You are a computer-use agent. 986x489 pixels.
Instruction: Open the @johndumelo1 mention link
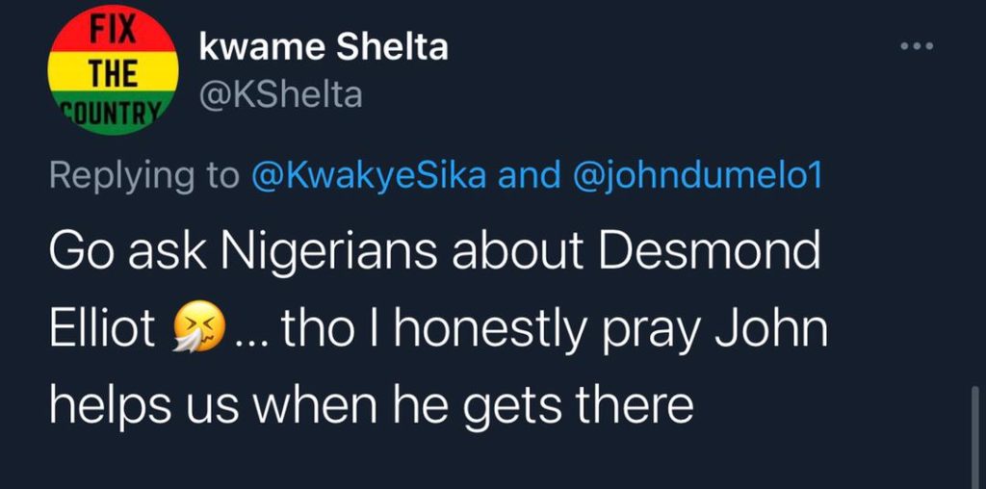click(696, 177)
